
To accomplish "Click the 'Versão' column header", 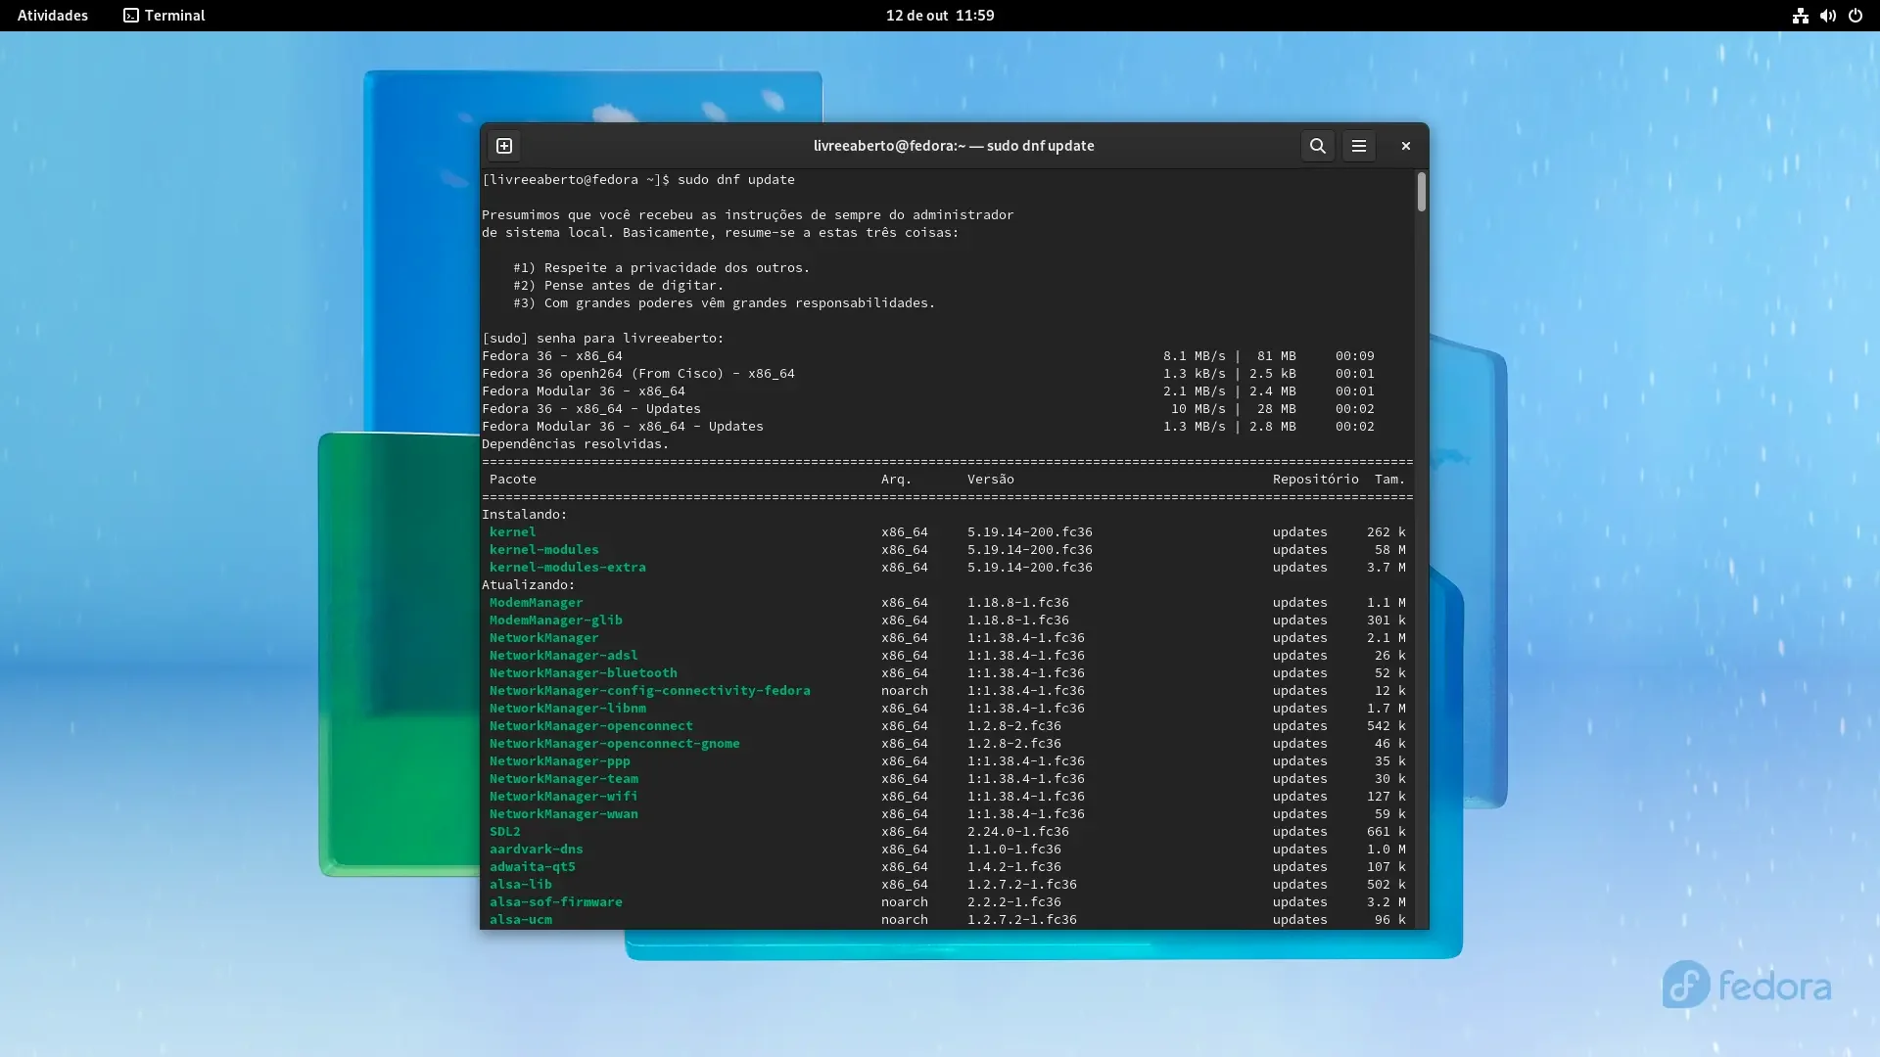I will (x=991, y=480).
